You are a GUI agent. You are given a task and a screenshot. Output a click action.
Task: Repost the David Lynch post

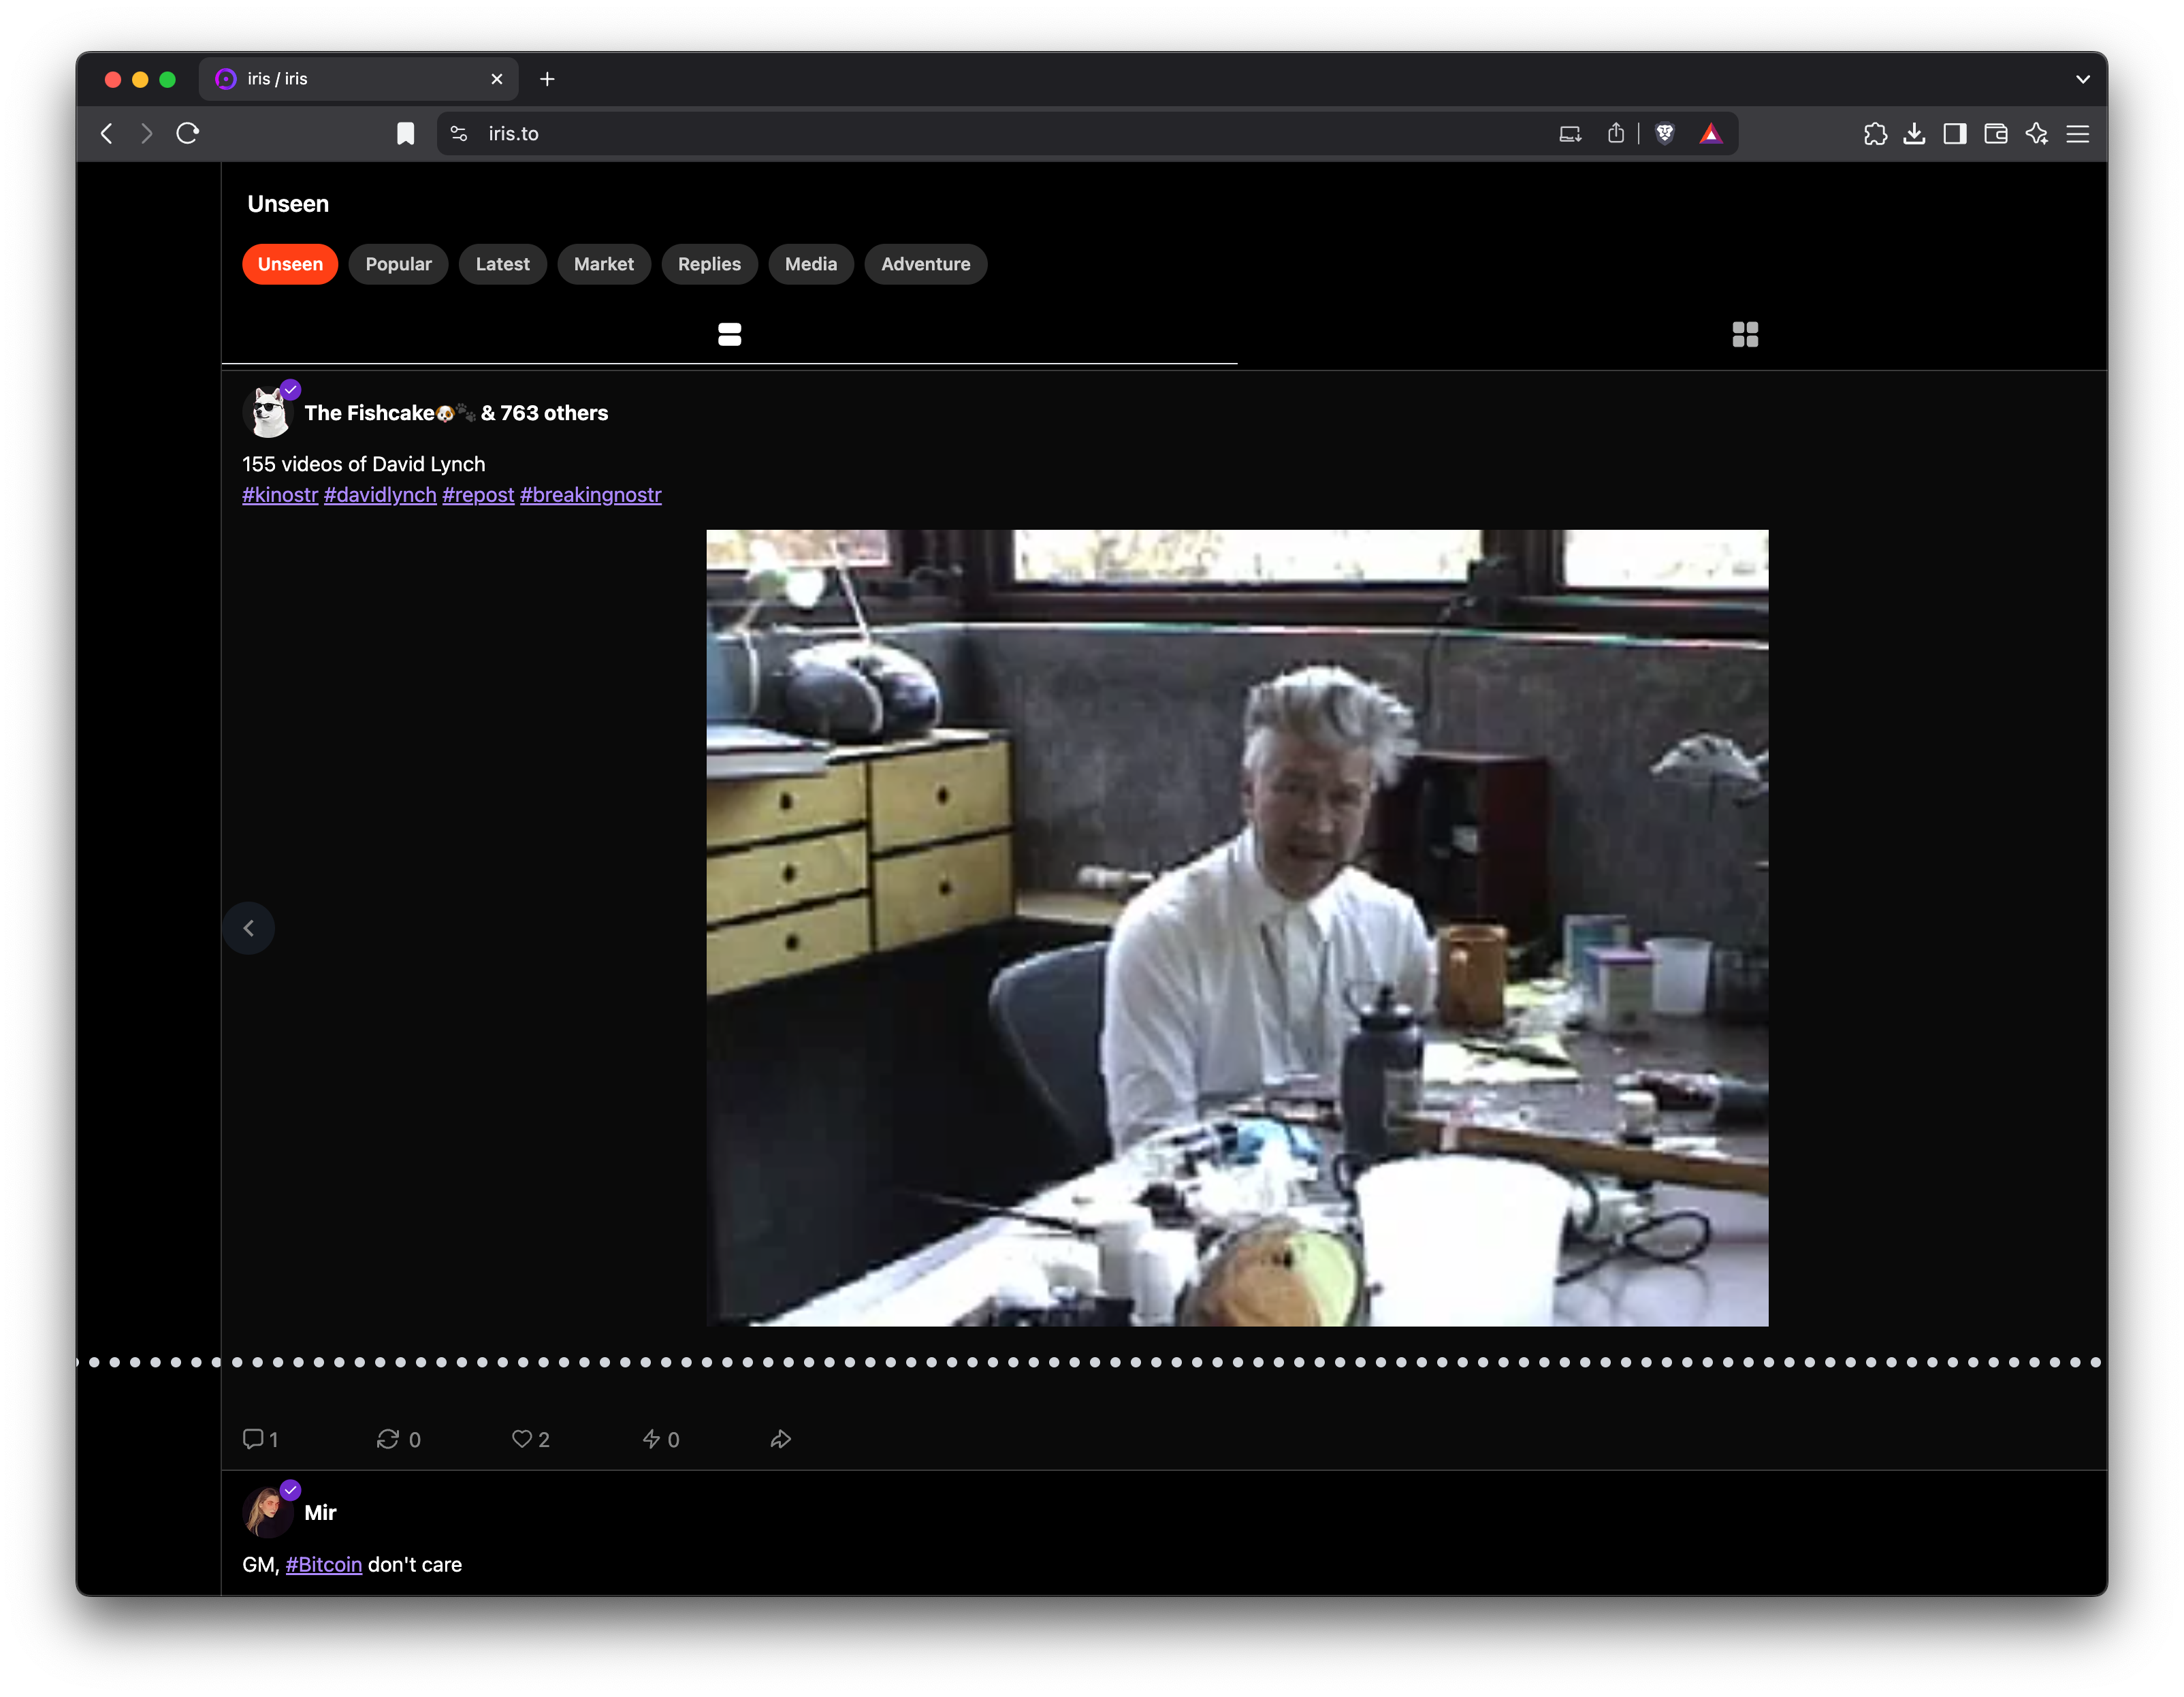tap(398, 1439)
